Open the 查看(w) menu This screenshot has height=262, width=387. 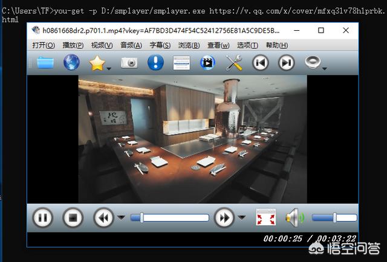(x=218, y=45)
